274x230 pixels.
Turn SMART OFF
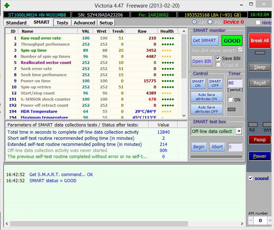(x=215, y=84)
